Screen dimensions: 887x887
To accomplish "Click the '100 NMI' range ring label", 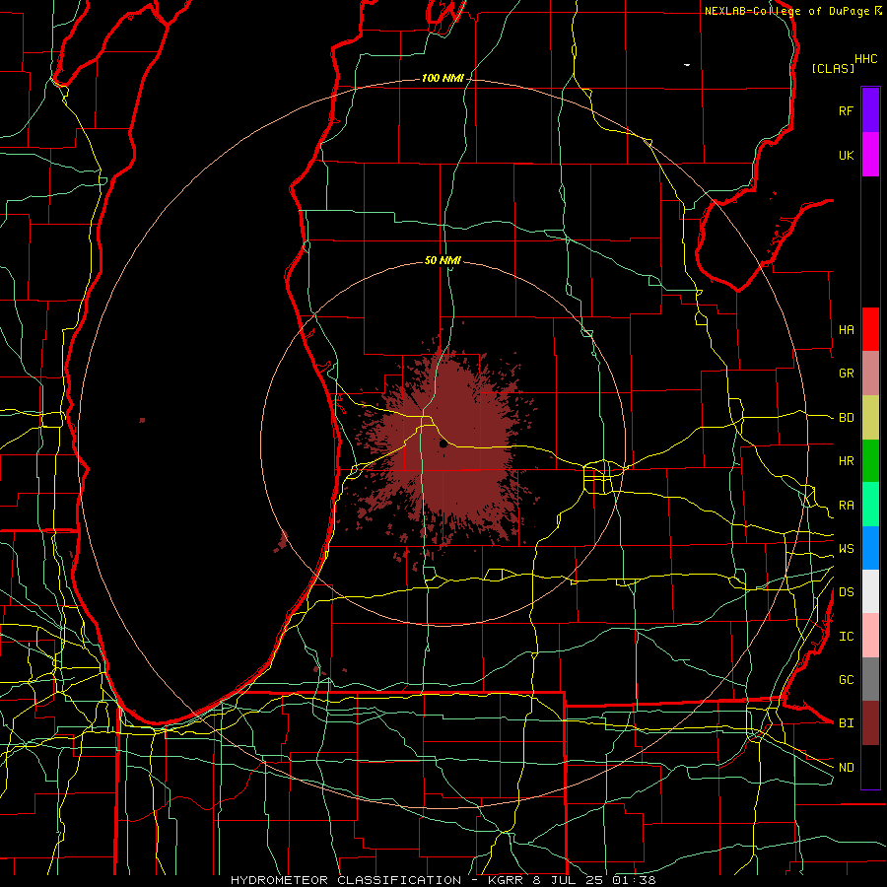I will click(443, 78).
